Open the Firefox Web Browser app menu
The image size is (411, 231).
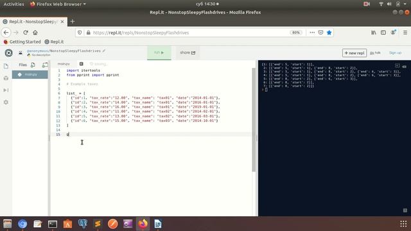58,4
